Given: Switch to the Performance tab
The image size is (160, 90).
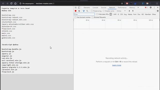Looking at the screenshot, I should pos(122,7).
